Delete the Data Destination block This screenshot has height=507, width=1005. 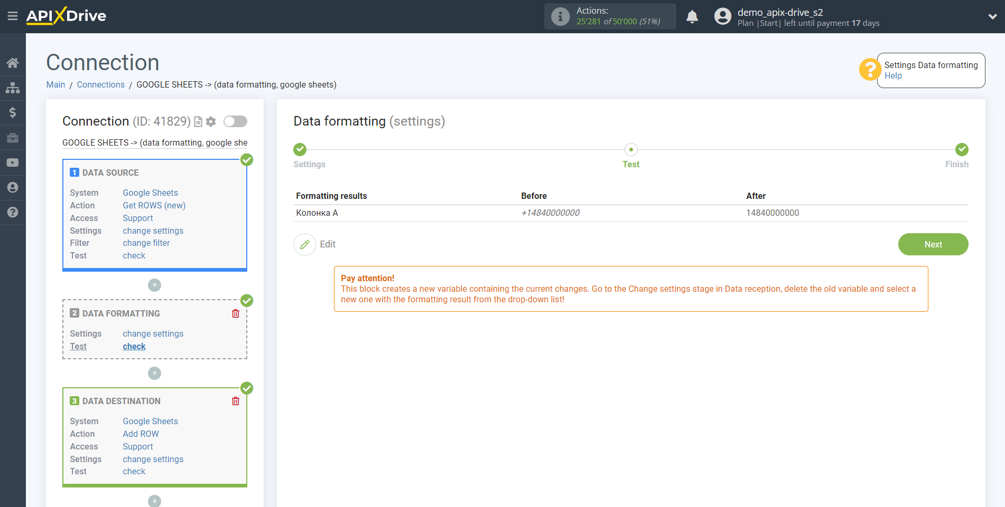point(236,401)
